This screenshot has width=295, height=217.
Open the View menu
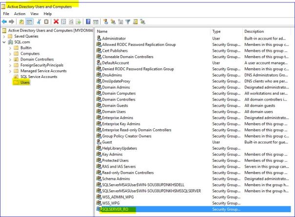(33, 14)
